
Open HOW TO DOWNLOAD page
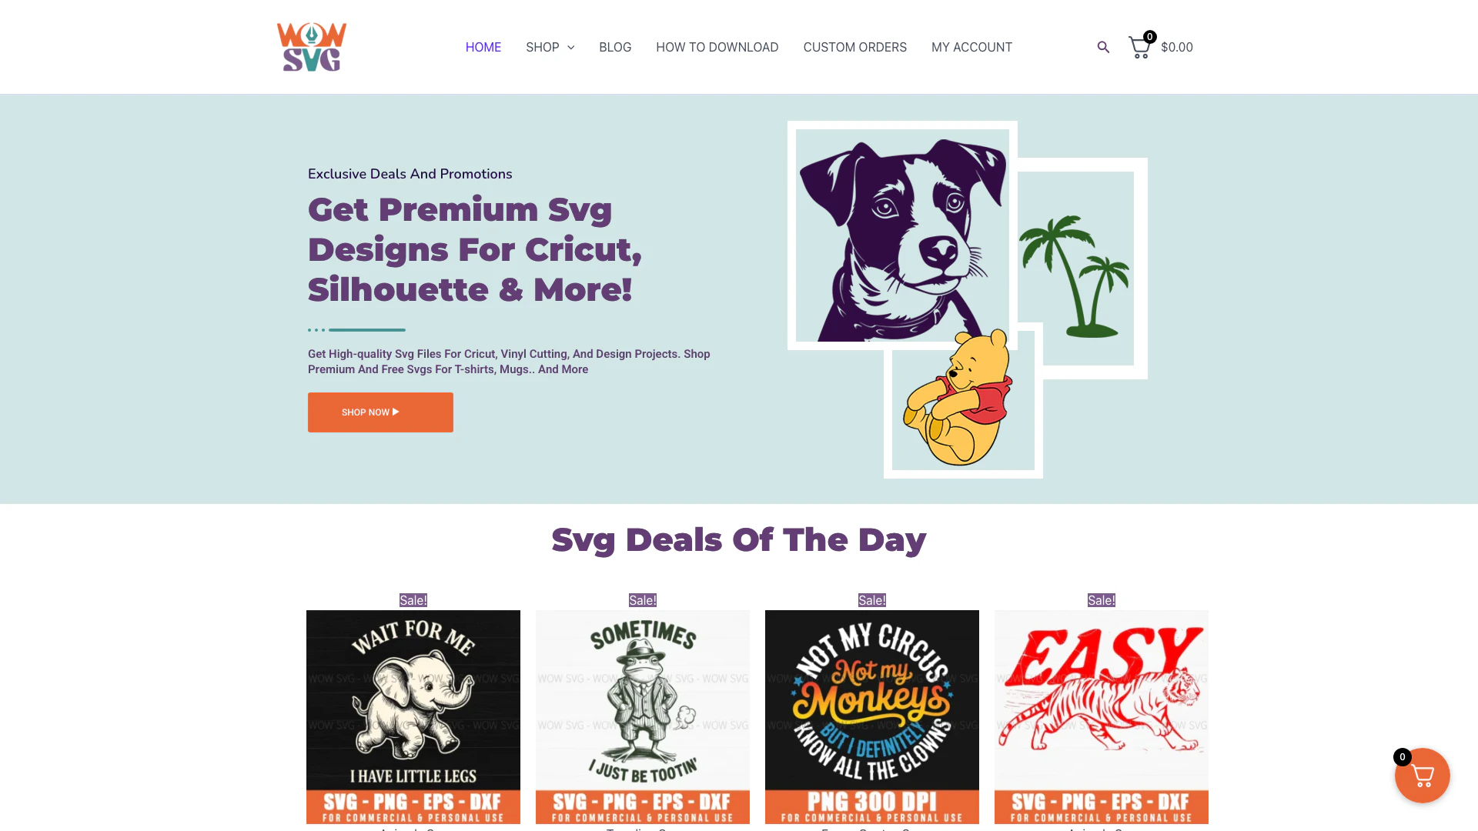(x=717, y=47)
